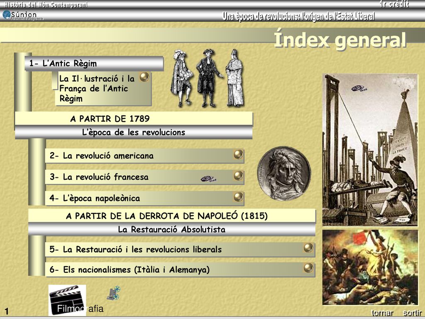Screen dimensions: 425x319
Task: Click the guillotine engraving image
Action: pyautogui.click(x=370, y=150)
